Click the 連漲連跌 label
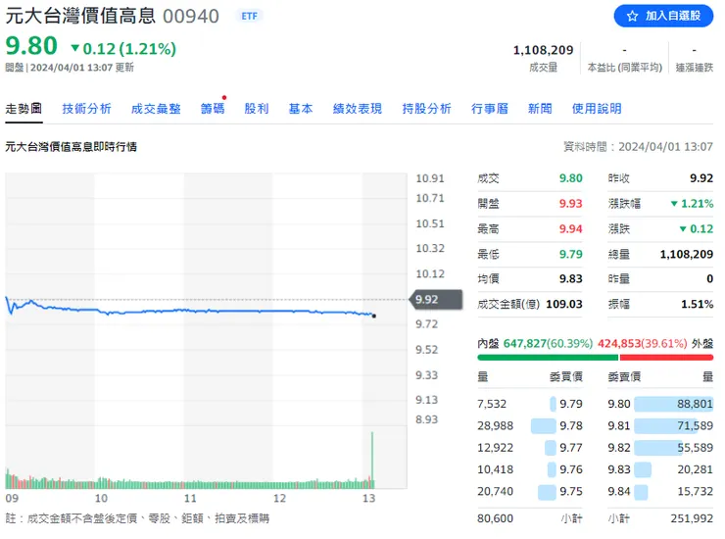This screenshot has width=725, height=539. [x=695, y=68]
